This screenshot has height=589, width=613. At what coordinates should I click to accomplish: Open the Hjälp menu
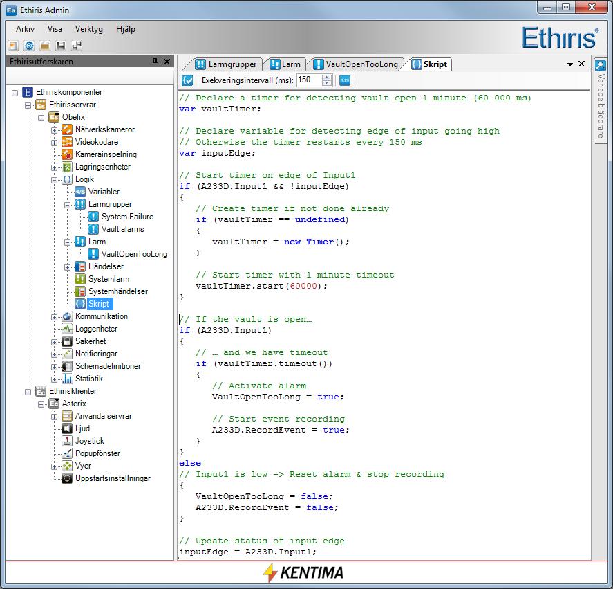pos(126,29)
